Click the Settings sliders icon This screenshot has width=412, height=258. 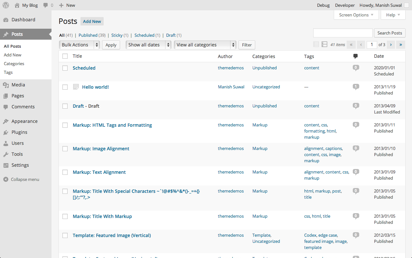[6, 165]
